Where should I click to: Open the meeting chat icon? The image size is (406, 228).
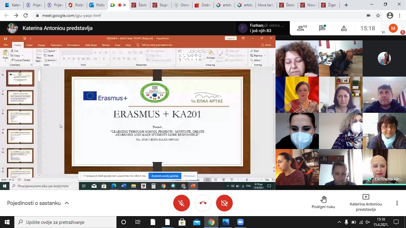pyautogui.click(x=322, y=28)
